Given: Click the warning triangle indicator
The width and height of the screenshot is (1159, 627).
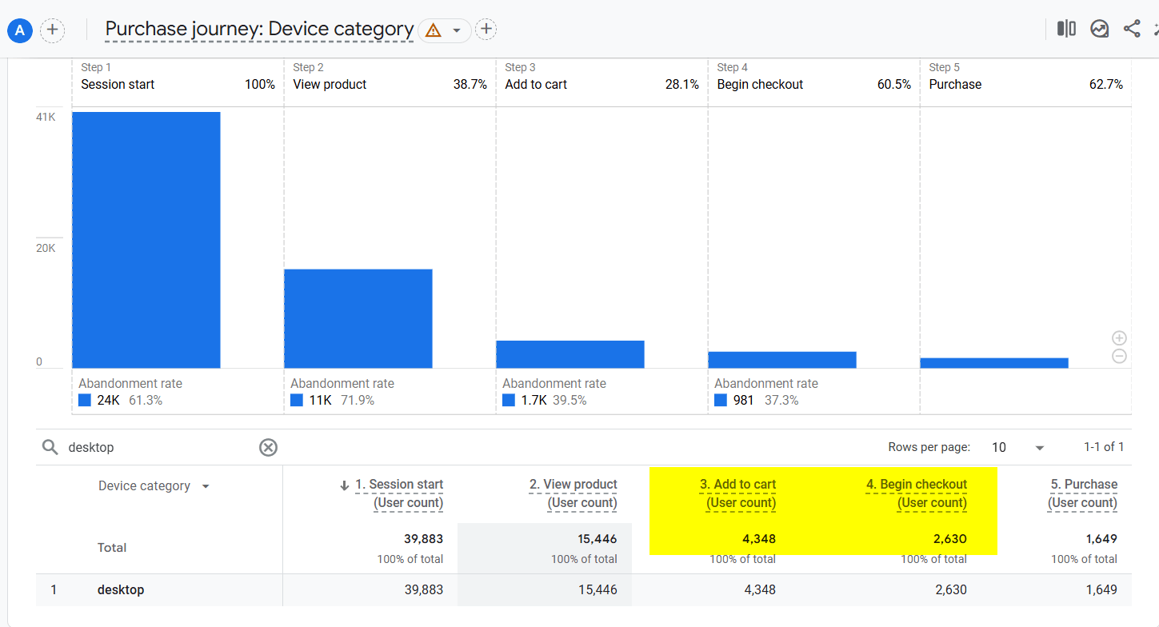Looking at the screenshot, I should (432, 30).
